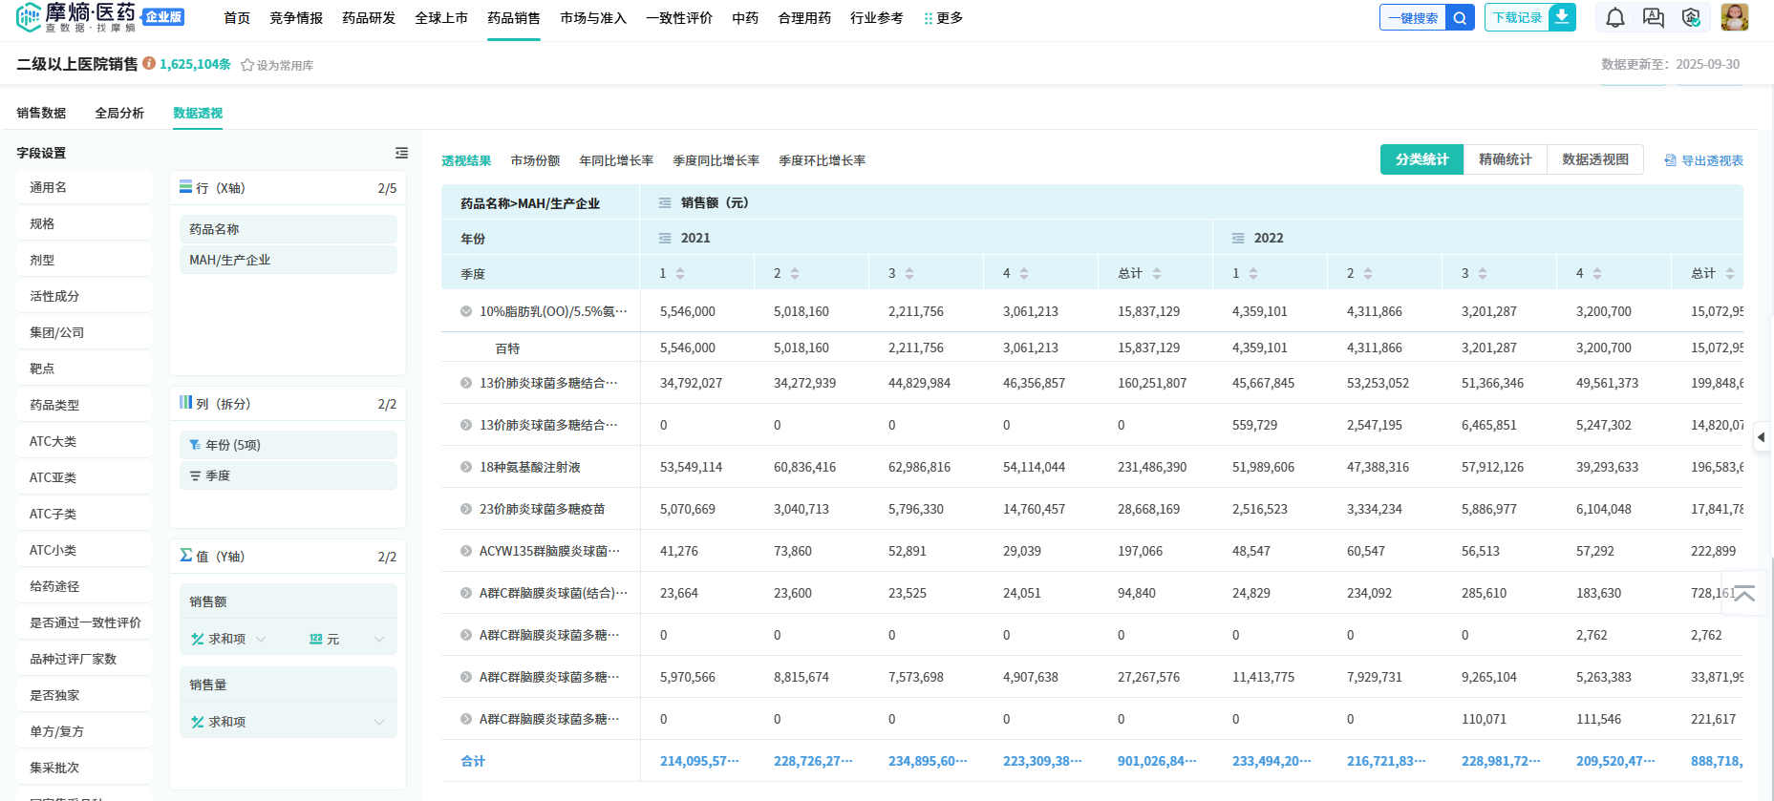Click the scroll-to-top arrow icon
The height and width of the screenshot is (801, 1774).
pyautogui.click(x=1743, y=594)
